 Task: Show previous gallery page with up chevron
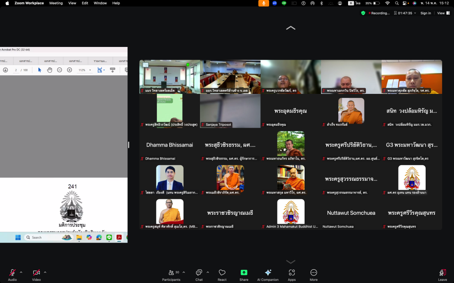point(291,28)
